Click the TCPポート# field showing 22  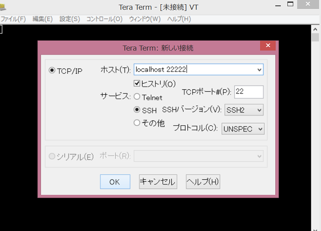click(x=249, y=92)
